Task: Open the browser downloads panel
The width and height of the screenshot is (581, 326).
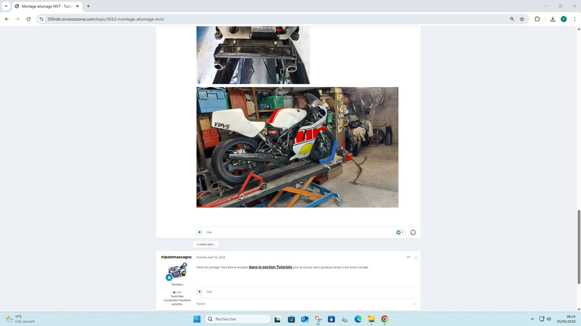Action: click(x=552, y=19)
